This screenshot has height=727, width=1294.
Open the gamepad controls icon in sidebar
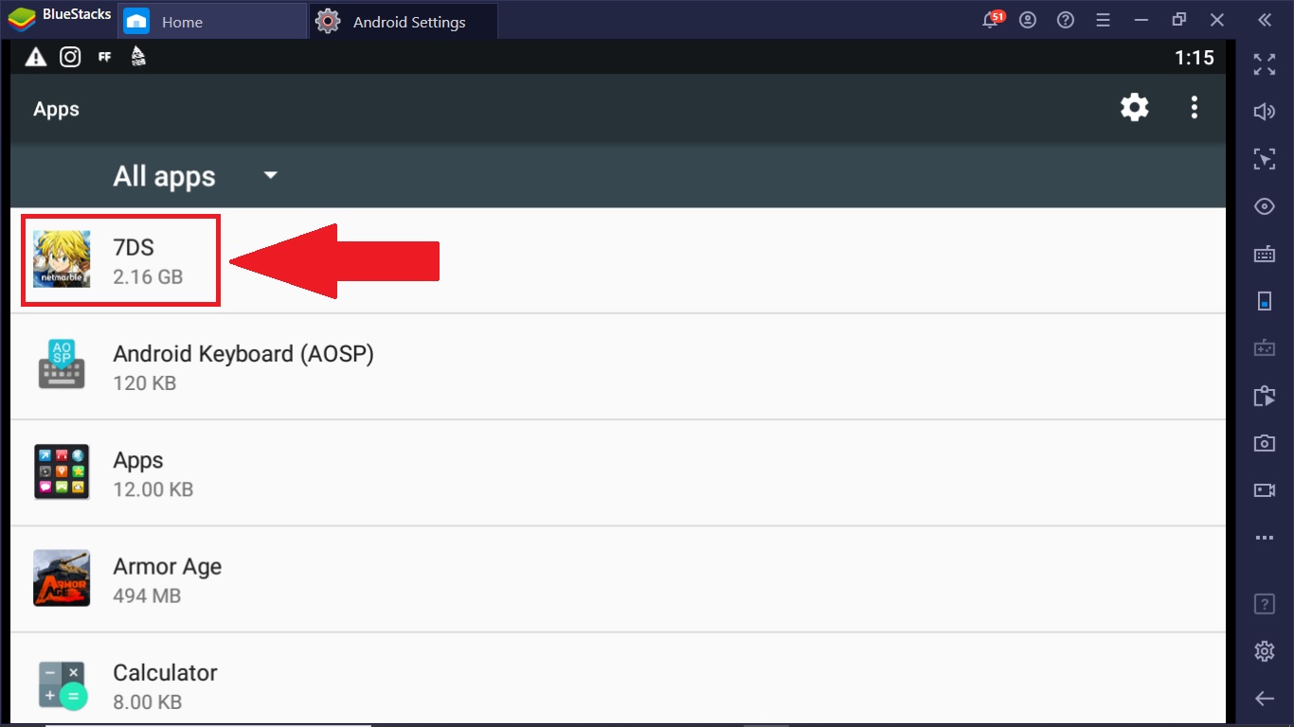pyautogui.click(x=1265, y=348)
